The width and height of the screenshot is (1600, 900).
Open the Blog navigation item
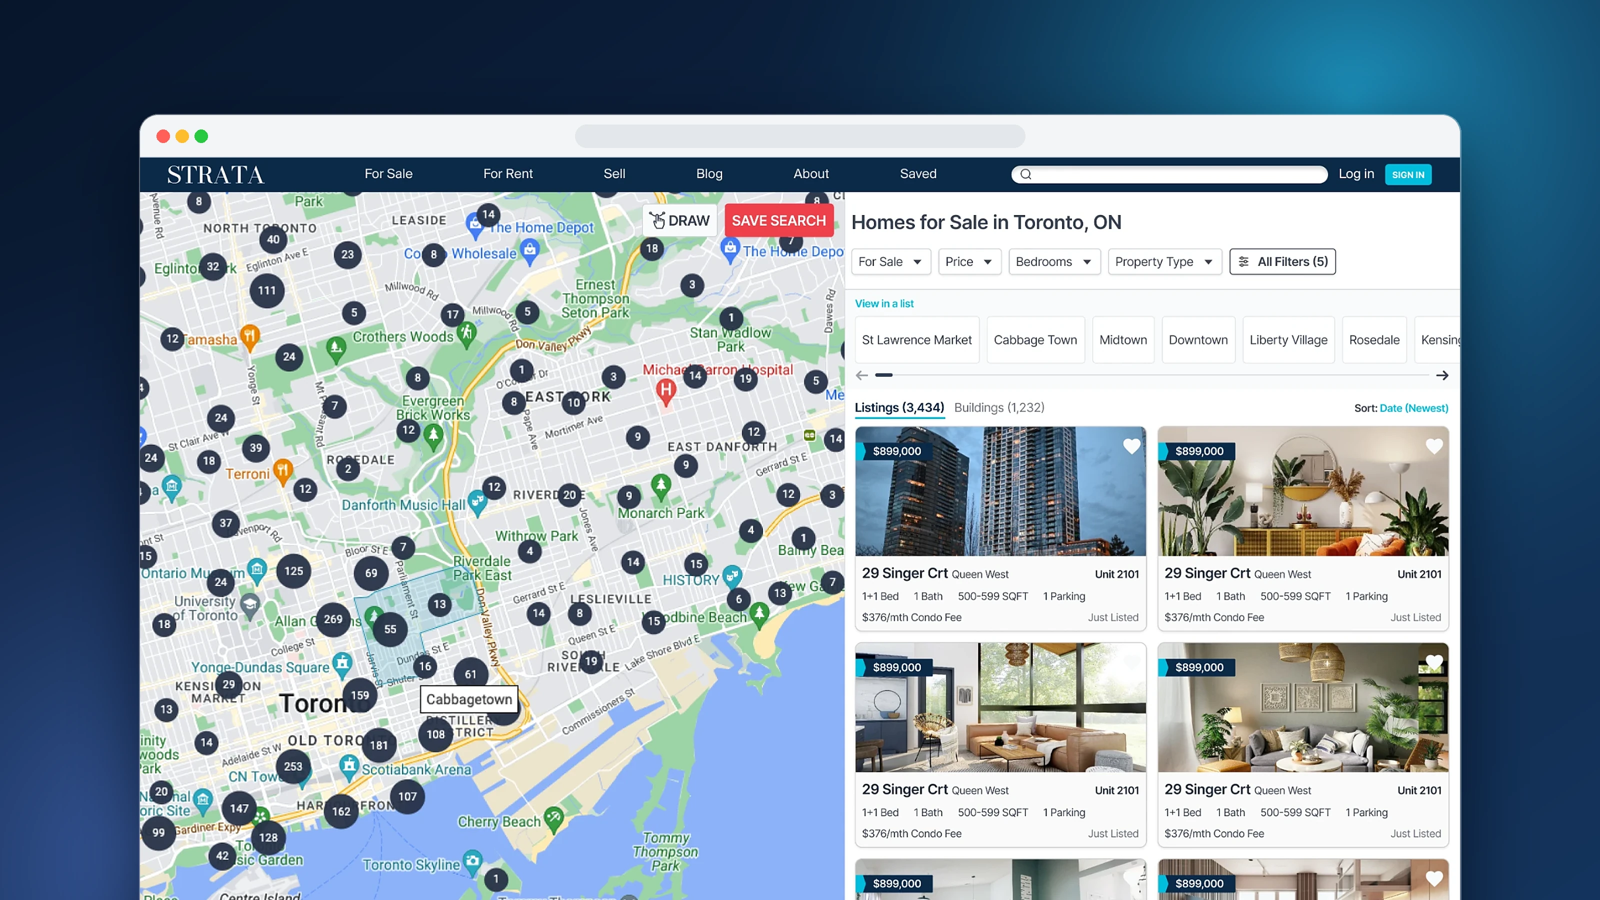click(x=709, y=174)
